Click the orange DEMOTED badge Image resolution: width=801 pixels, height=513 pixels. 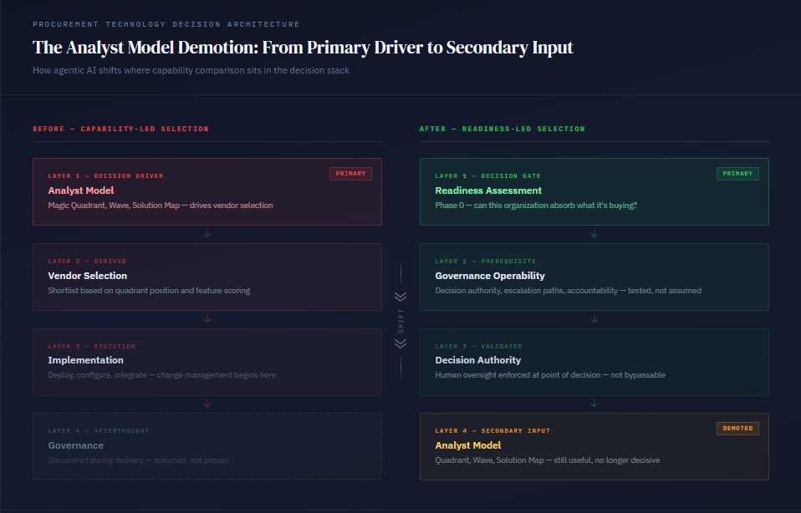[x=737, y=429]
